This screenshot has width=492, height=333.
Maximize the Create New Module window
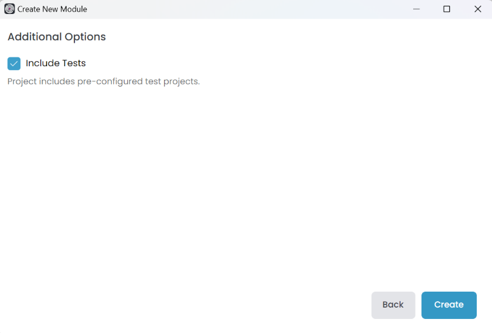coord(447,9)
